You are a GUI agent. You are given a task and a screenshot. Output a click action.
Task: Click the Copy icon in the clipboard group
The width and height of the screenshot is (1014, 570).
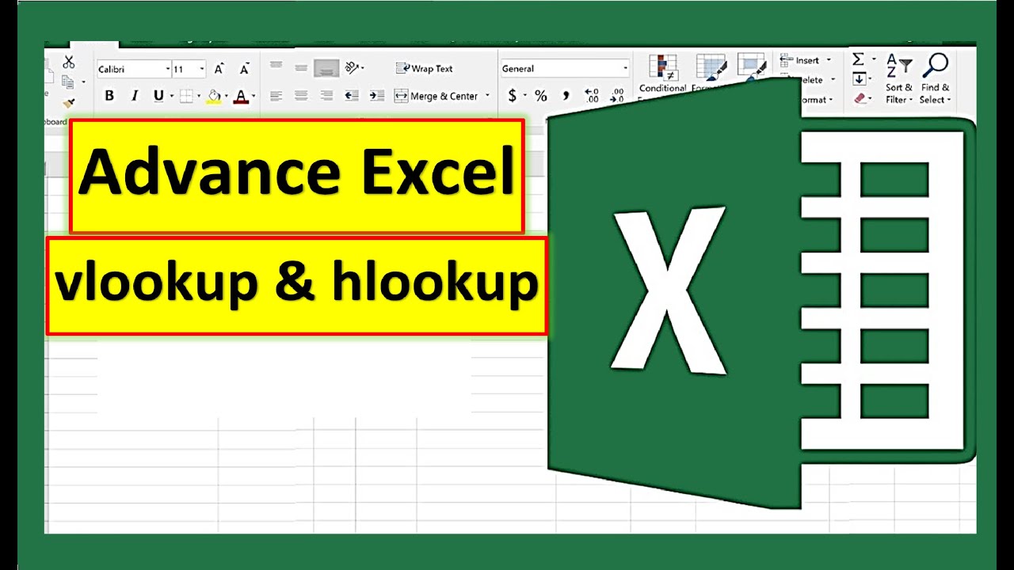point(68,82)
